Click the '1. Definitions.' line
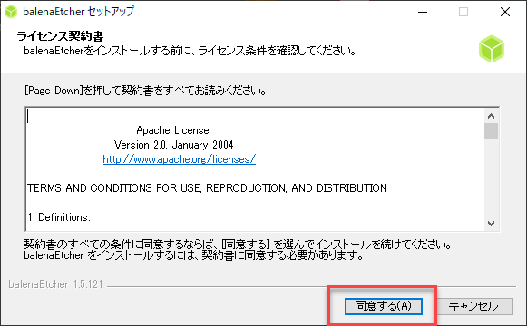Viewport: 527px width, 326px height. click(59, 217)
